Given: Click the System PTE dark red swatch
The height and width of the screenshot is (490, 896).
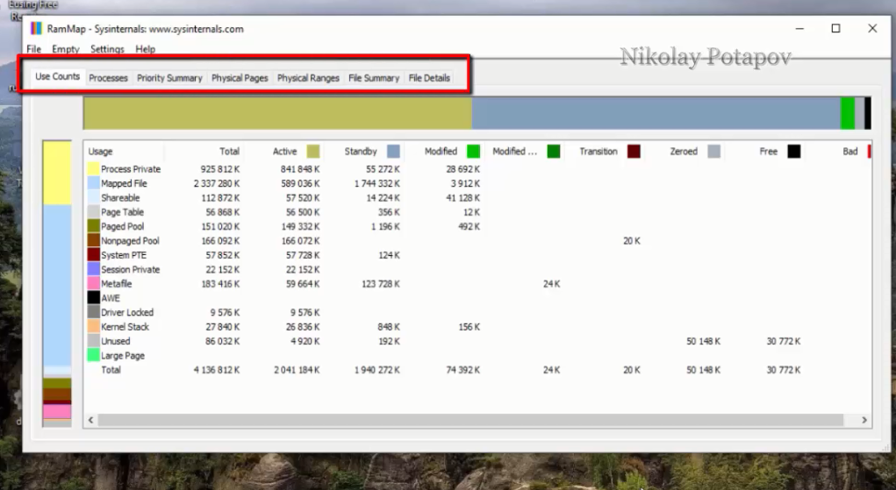Looking at the screenshot, I should (93, 255).
